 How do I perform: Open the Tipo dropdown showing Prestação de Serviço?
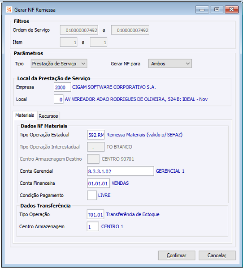[59, 64]
